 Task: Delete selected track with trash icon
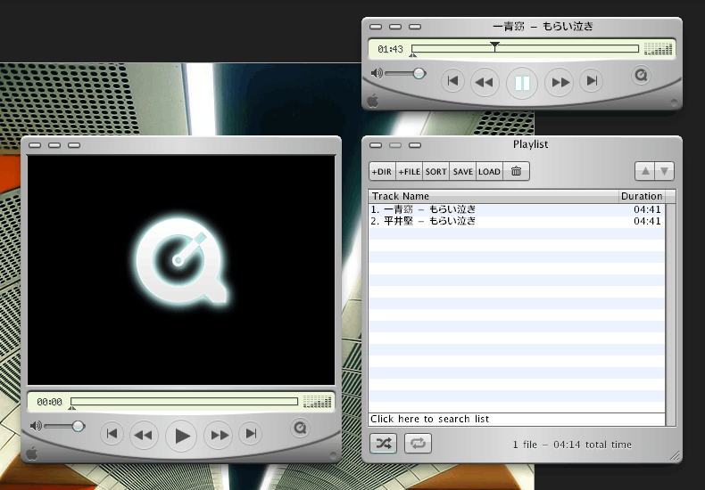(x=516, y=171)
